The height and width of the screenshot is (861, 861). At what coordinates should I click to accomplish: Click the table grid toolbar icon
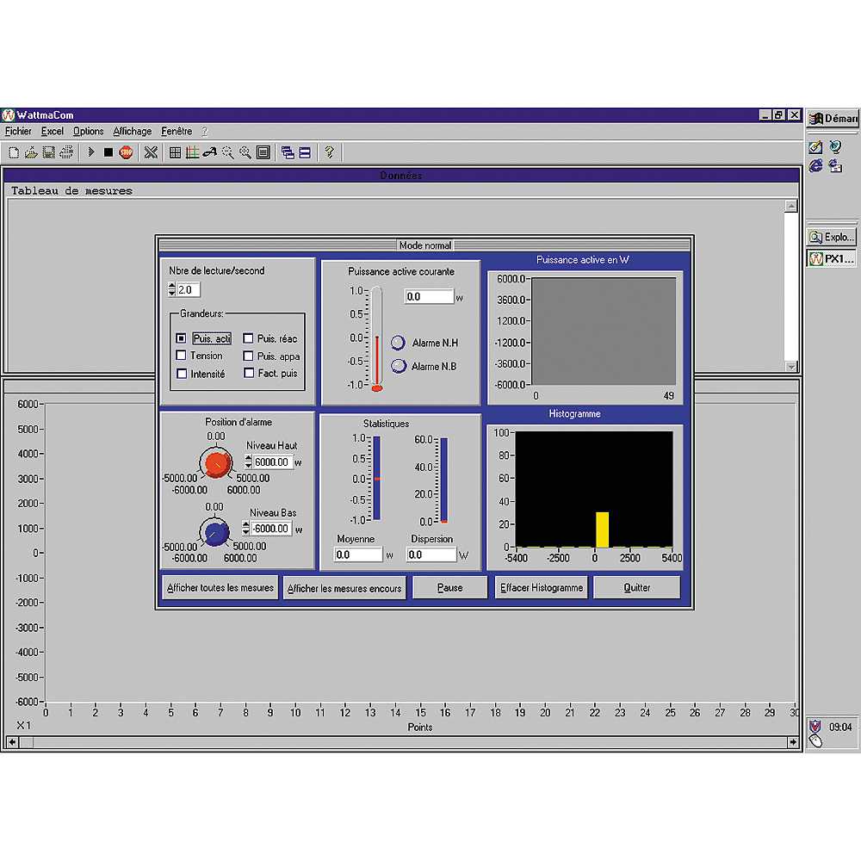tap(175, 152)
